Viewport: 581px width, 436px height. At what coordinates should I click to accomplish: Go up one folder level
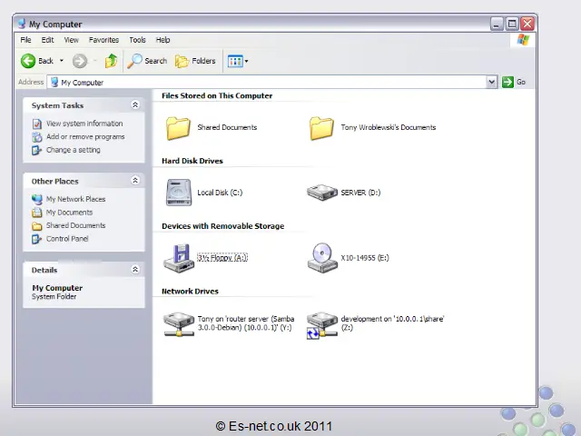111,61
